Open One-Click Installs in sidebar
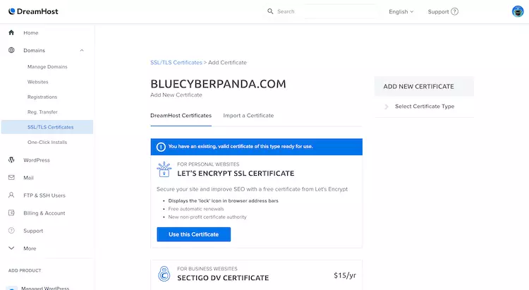The width and height of the screenshot is (529, 290). (x=47, y=142)
